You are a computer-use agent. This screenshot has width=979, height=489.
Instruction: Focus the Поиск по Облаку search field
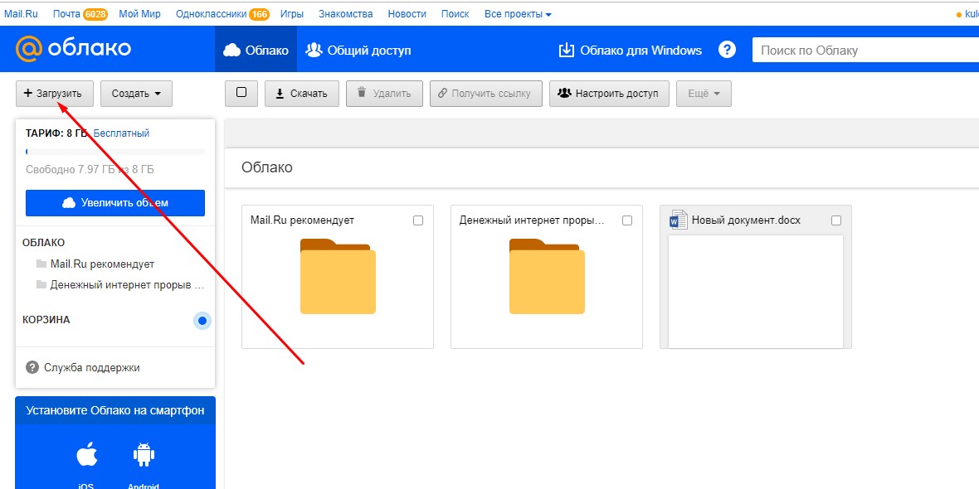tap(866, 51)
